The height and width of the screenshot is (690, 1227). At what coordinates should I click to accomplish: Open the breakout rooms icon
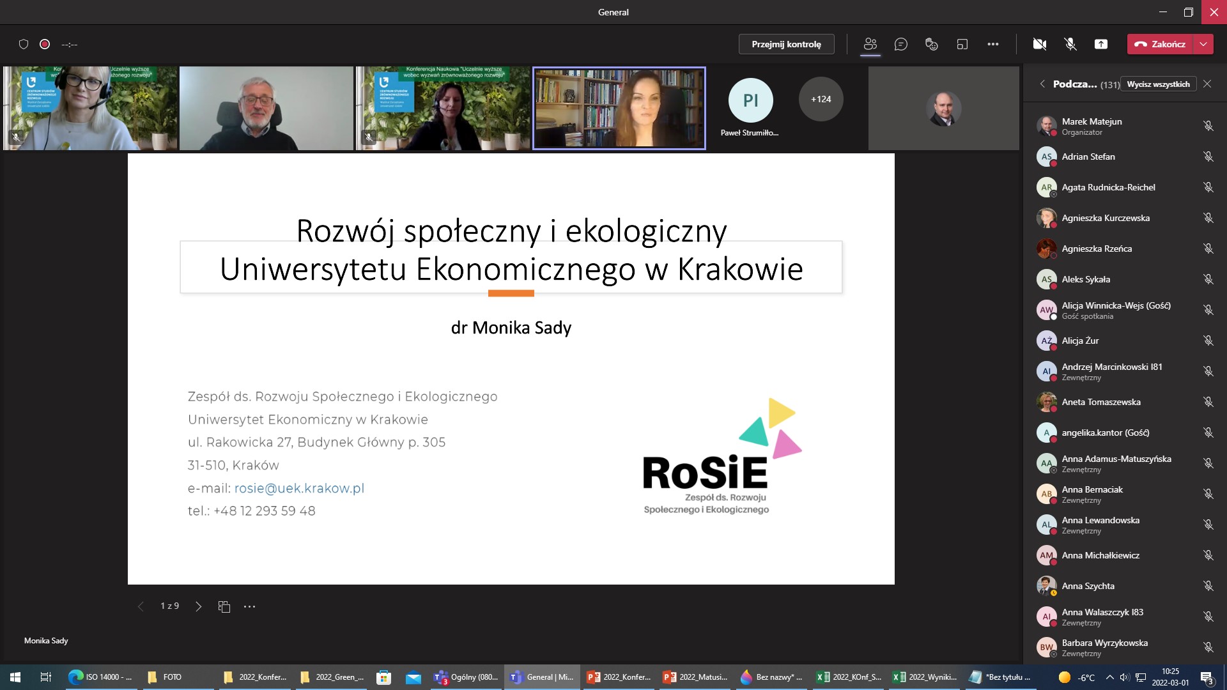(x=962, y=44)
